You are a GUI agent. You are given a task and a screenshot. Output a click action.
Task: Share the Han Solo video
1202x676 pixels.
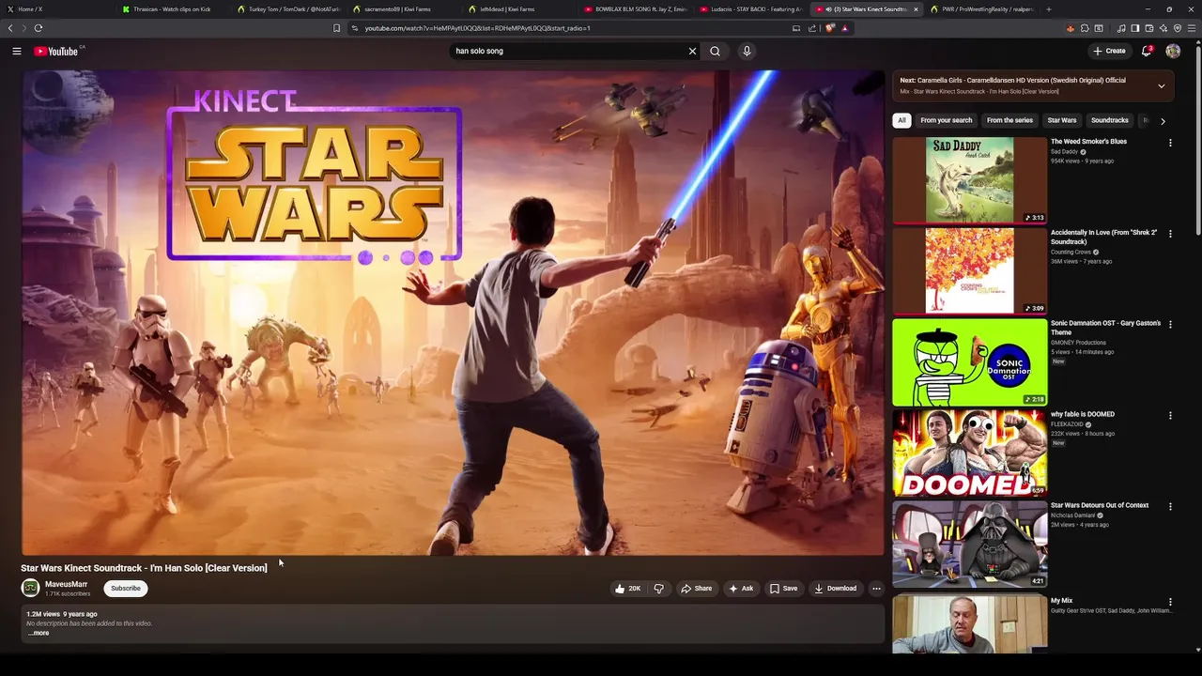coord(697,589)
